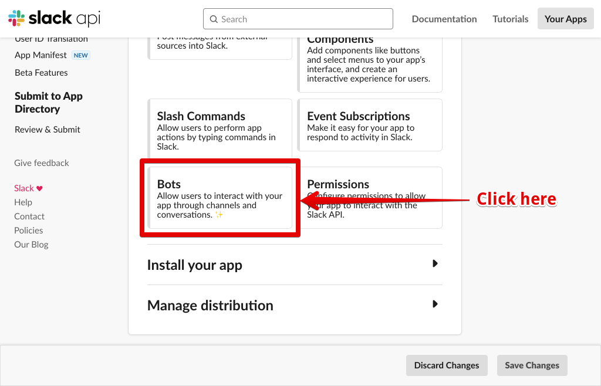Image resolution: width=601 pixels, height=386 pixels.
Task: Select the Incoming Webhooks card ending 'sources into Slack.'
Action: click(x=220, y=48)
